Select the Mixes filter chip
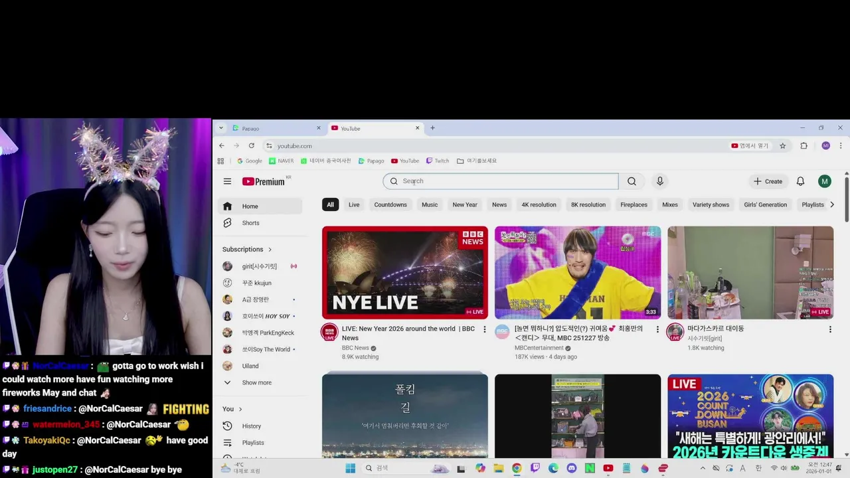This screenshot has width=850, height=478. coord(670,204)
